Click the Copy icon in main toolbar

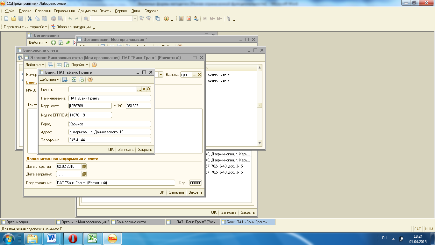(x=37, y=19)
